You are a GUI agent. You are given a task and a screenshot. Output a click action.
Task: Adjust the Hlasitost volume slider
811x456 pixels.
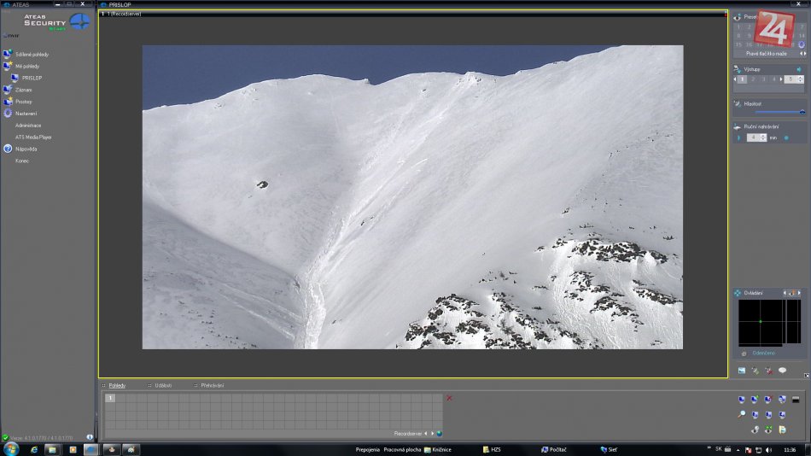tap(779, 112)
